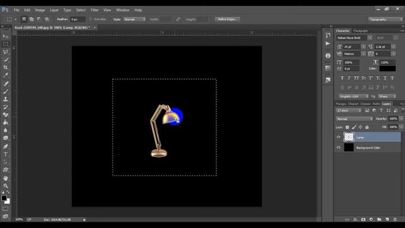The image size is (405, 228).
Task: Open the kerning Metrics dropdown
Action: 363,54
